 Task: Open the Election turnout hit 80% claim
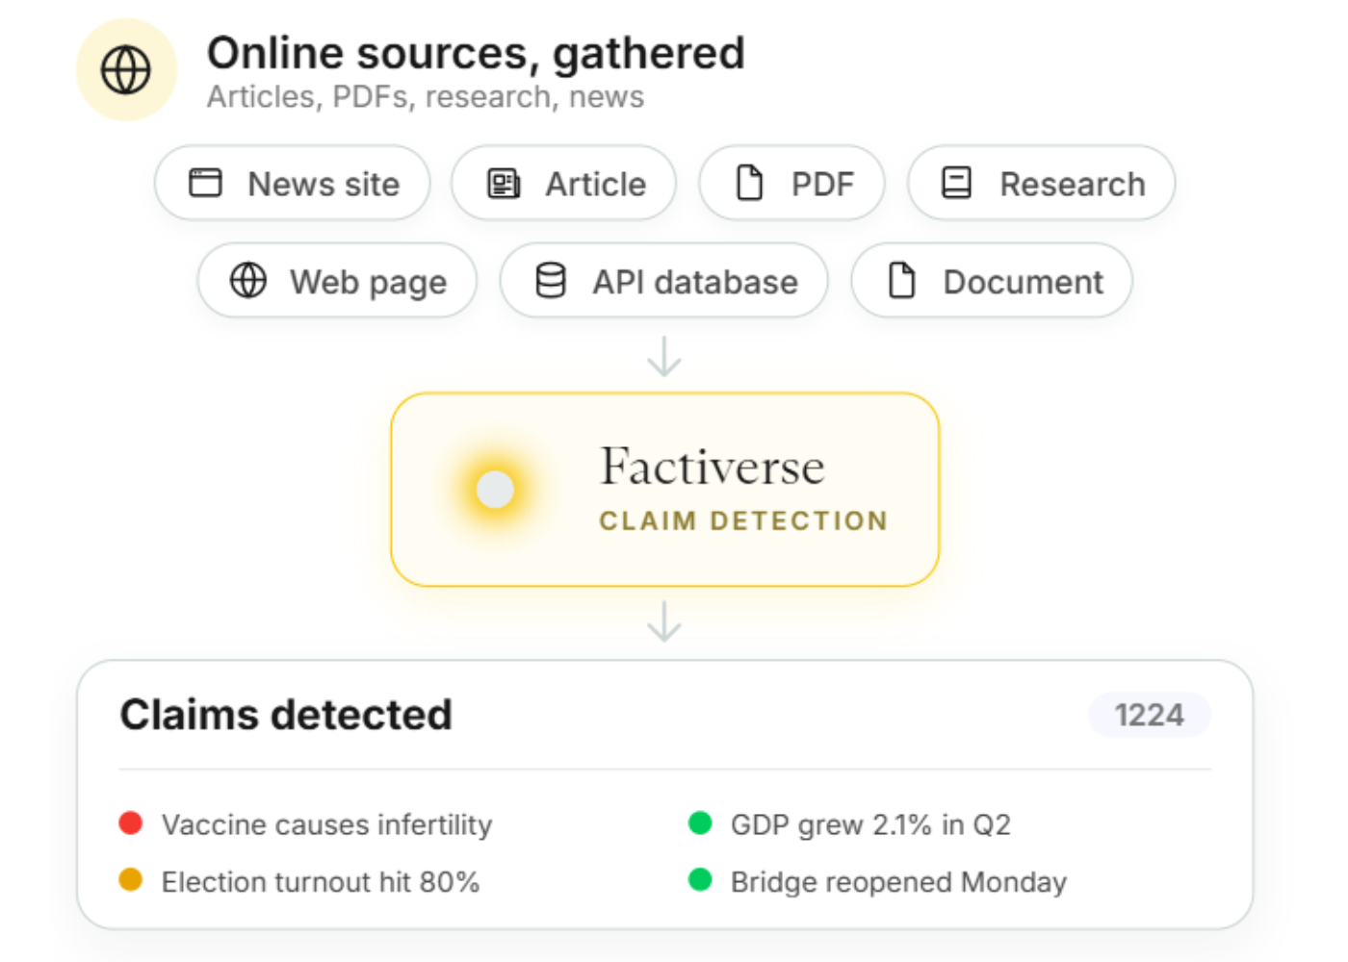click(321, 882)
